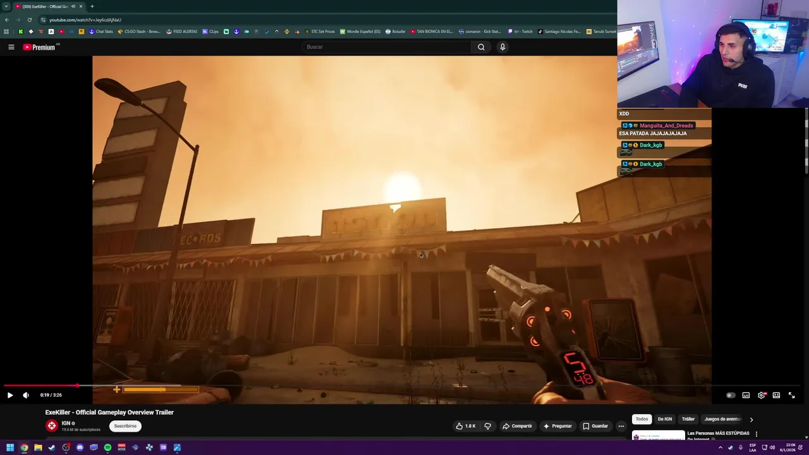This screenshot has height=455, width=809.
Task: Open File Explorer from the taskbar
Action: click(38, 447)
